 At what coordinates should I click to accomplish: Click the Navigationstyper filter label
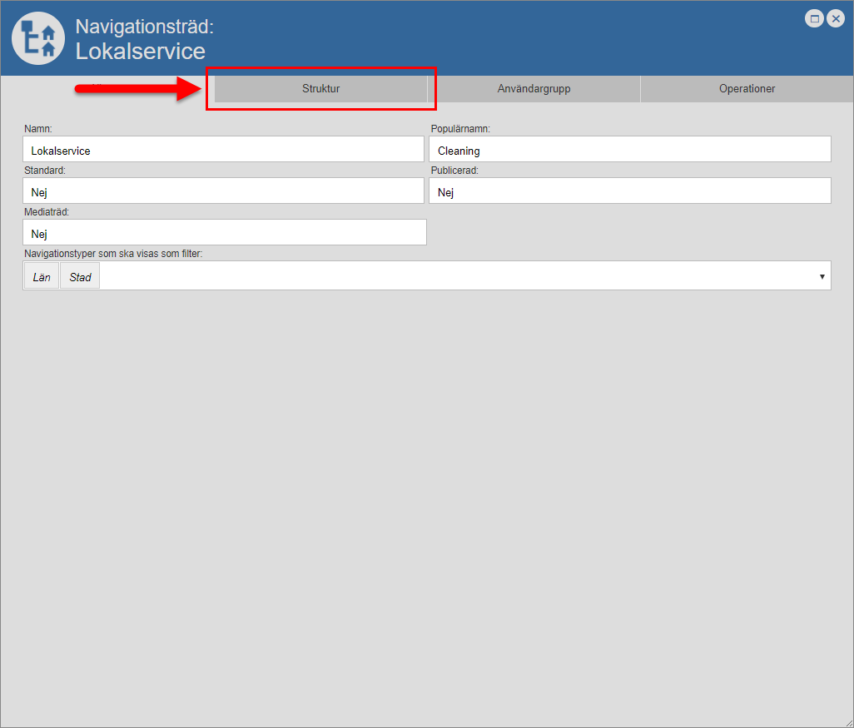pos(113,254)
